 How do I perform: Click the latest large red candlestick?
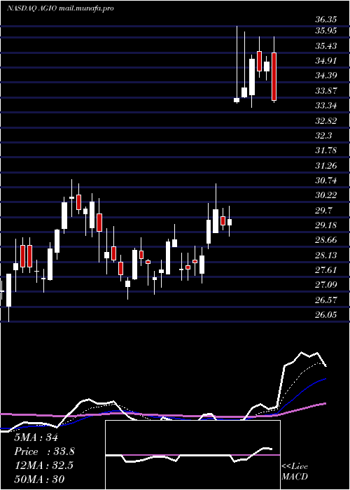(x=274, y=76)
